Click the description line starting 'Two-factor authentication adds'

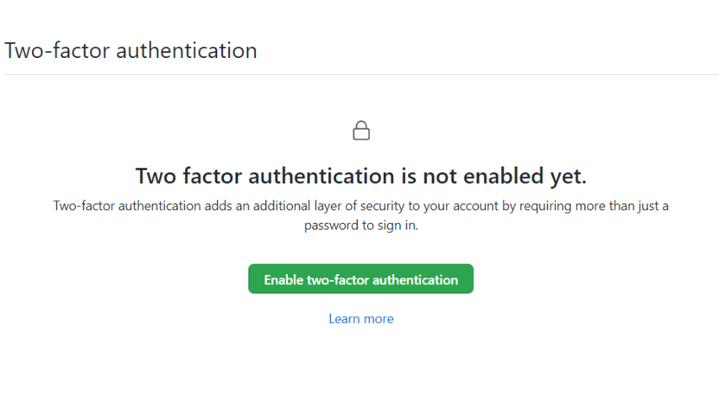click(361, 206)
